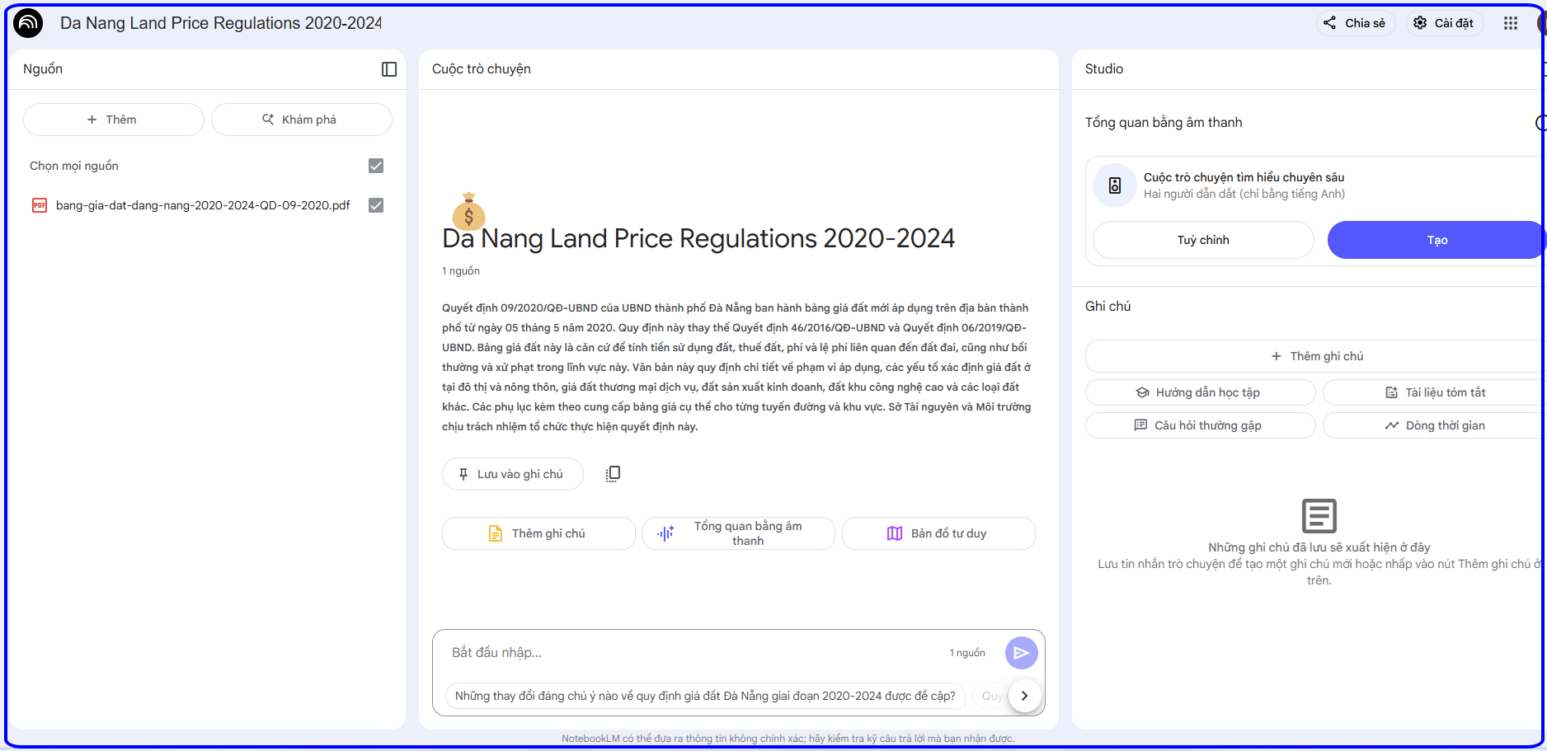This screenshot has height=751, width=1547.
Task: Click the PDF icon of bang-gia-dat source
Action: [40, 205]
